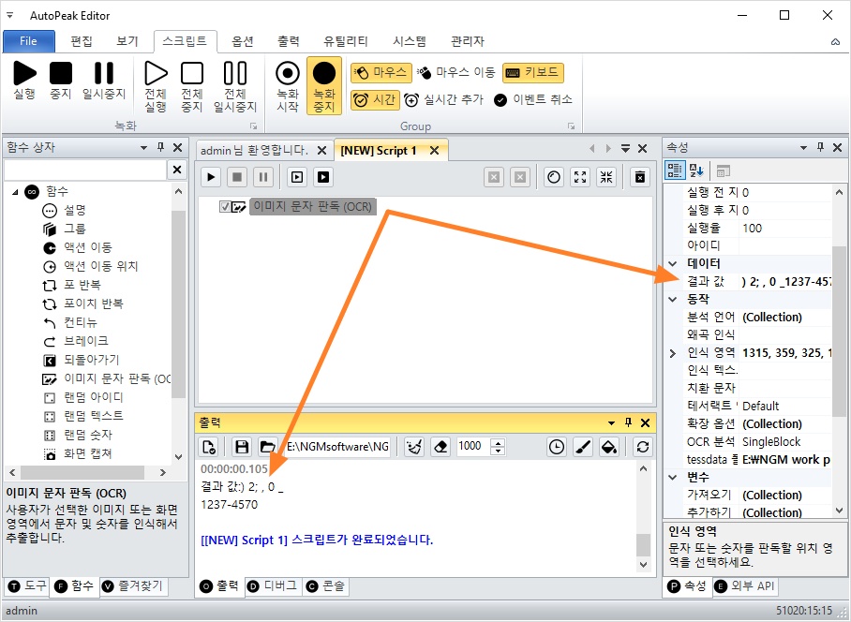Screen dimensions: 851x622
Task: Click paint bucket icon in 출력 panel
Action: (x=609, y=447)
